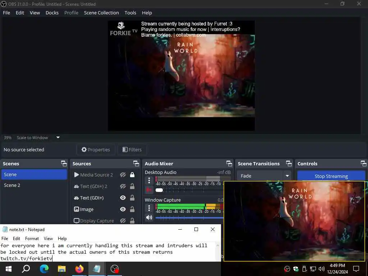This screenshot has width=368, height=276.
Task: Open the Notepad File menu
Action: coord(5,239)
